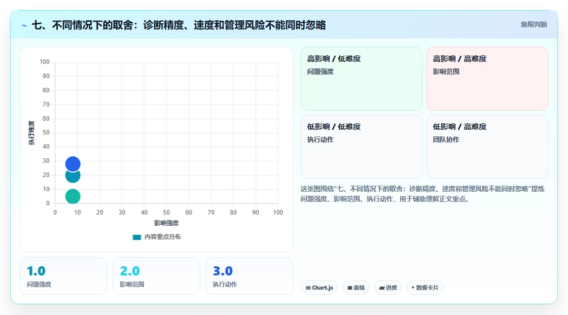The height and width of the screenshot is (315, 568).
Task: Click the icon inside the Chart.js chip
Action: 308,288
